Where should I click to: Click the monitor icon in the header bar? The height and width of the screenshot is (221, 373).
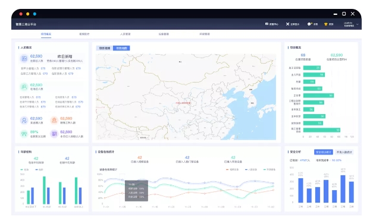pos(267,24)
